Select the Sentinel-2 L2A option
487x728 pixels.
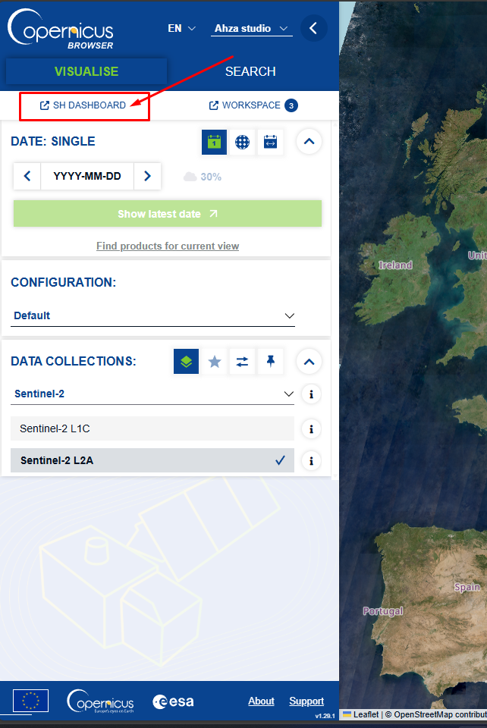point(152,460)
